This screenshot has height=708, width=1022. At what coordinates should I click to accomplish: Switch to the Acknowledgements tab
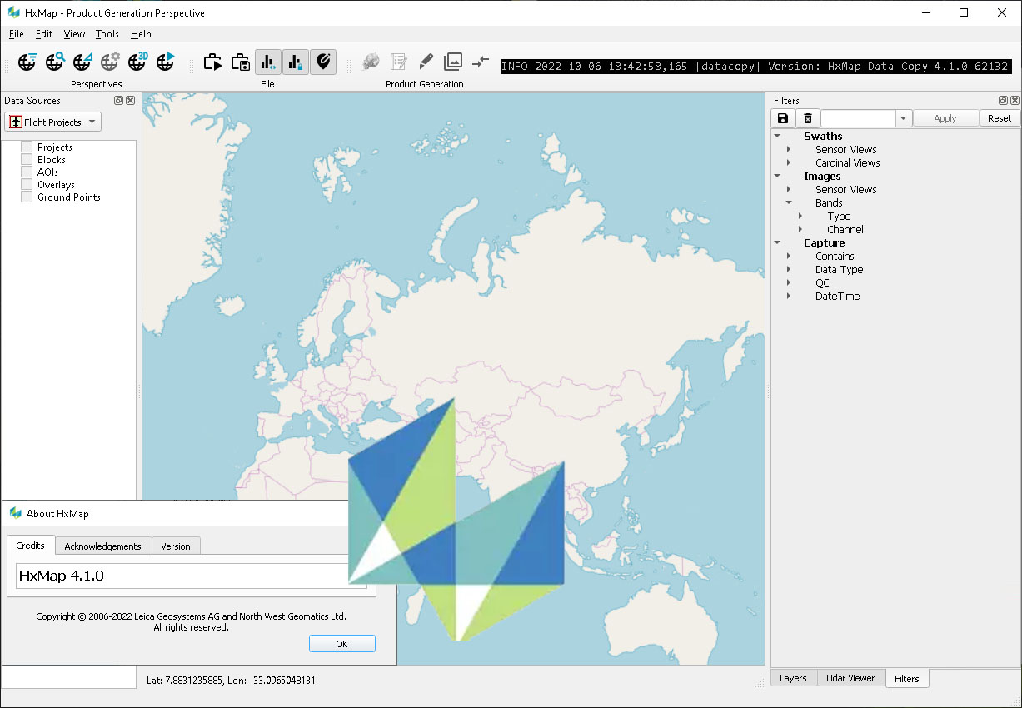tap(102, 546)
